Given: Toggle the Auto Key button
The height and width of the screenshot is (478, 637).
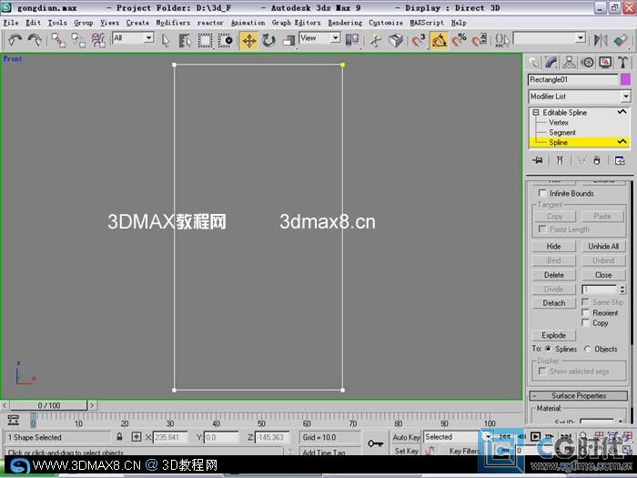Looking at the screenshot, I should coord(406,437).
